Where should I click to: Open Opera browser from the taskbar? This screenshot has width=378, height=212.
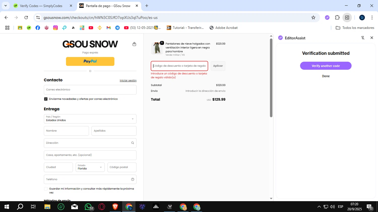(102, 207)
